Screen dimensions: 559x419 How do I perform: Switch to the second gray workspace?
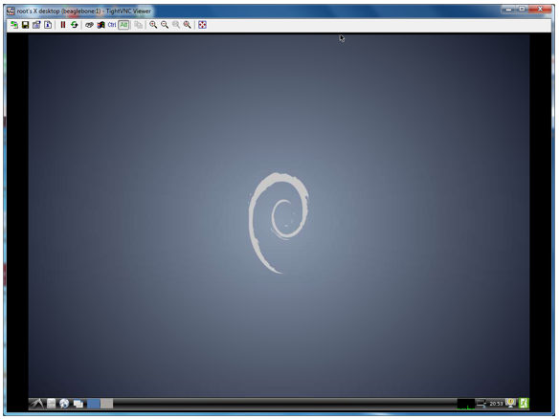pos(106,404)
